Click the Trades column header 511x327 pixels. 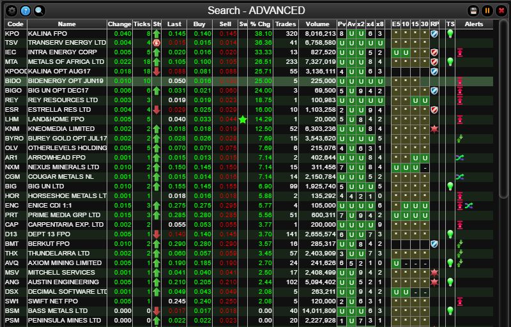point(286,24)
